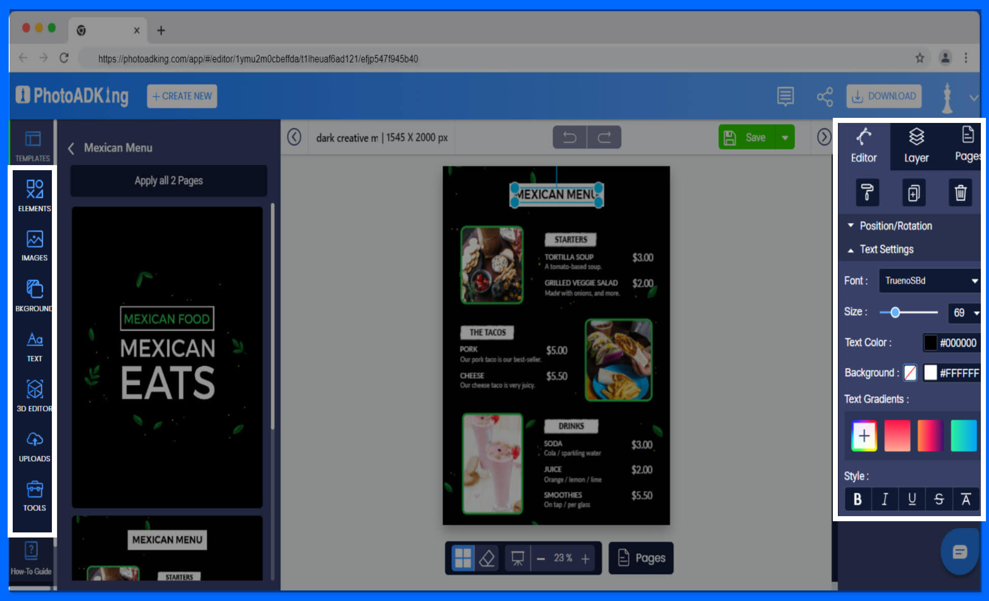Open the Font dropdown showing TruenoSBd

(929, 281)
